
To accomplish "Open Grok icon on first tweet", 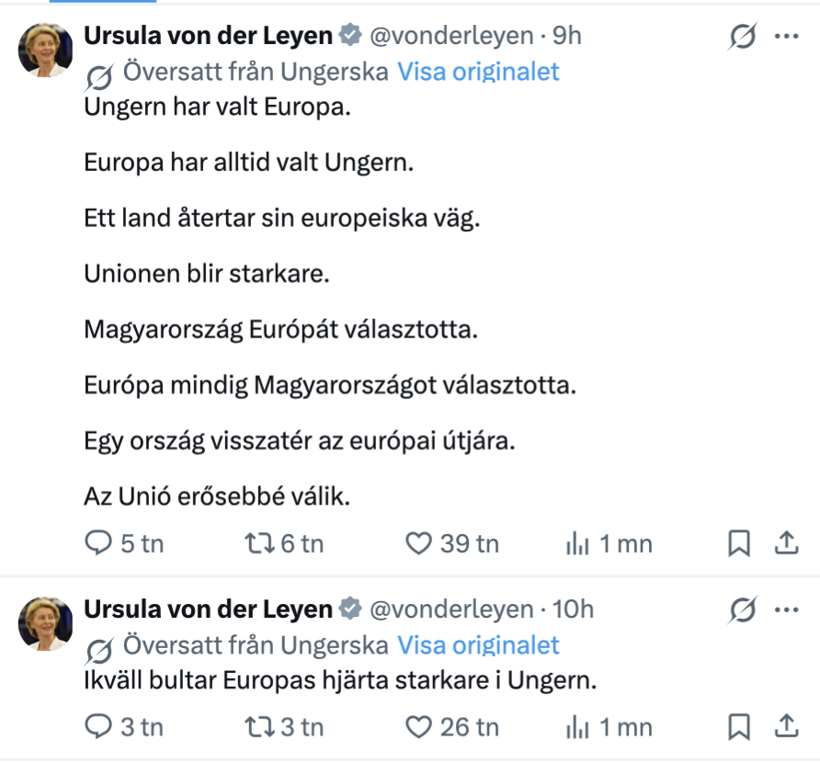I will 741,37.
